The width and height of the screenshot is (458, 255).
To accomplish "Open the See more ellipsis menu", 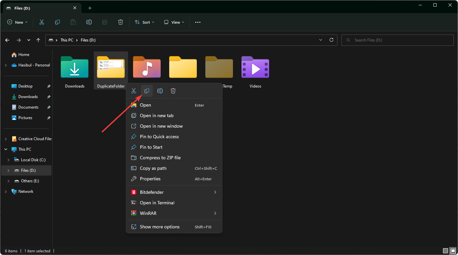I will coord(197,22).
